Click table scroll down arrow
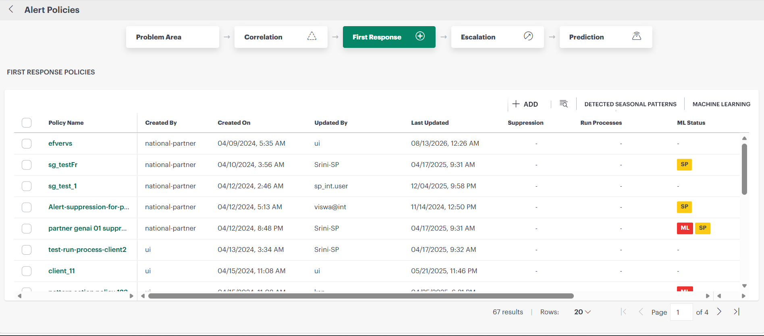The height and width of the screenshot is (336, 764). click(x=744, y=286)
